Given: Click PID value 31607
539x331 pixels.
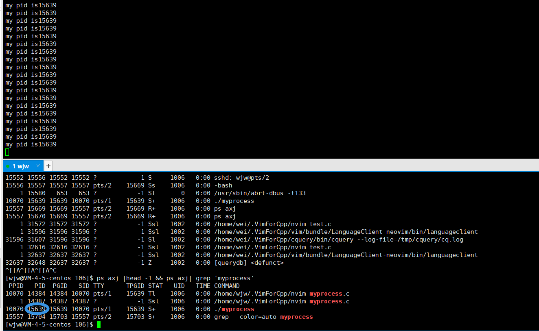Looking at the screenshot, I should tap(37, 240).
